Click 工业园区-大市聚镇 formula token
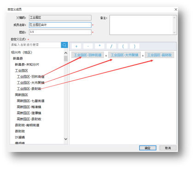 click(125, 55)
